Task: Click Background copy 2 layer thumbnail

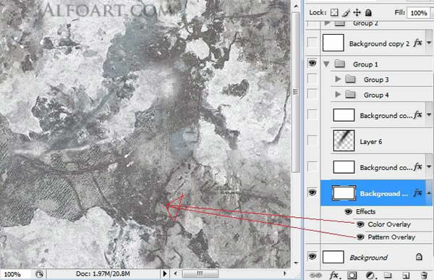Action: 333,43
